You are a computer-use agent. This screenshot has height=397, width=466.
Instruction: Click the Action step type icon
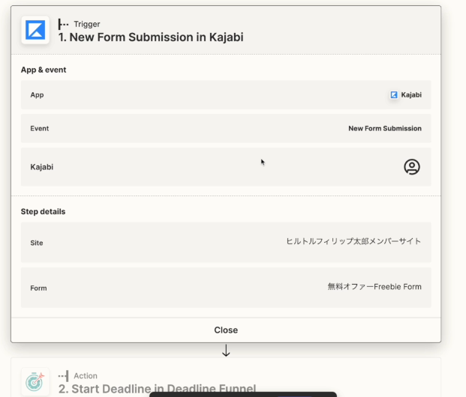point(64,376)
